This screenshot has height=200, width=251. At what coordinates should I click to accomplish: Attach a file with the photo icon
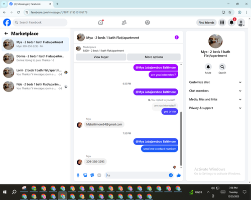tap(85, 175)
